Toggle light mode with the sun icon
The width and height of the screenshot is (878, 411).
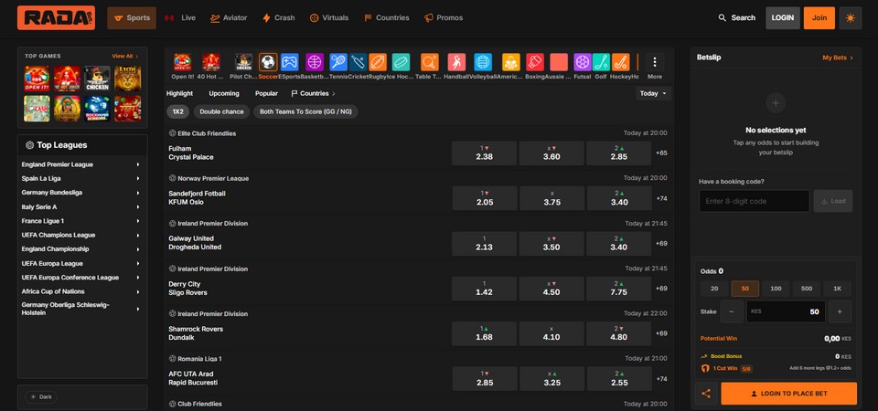[851, 18]
